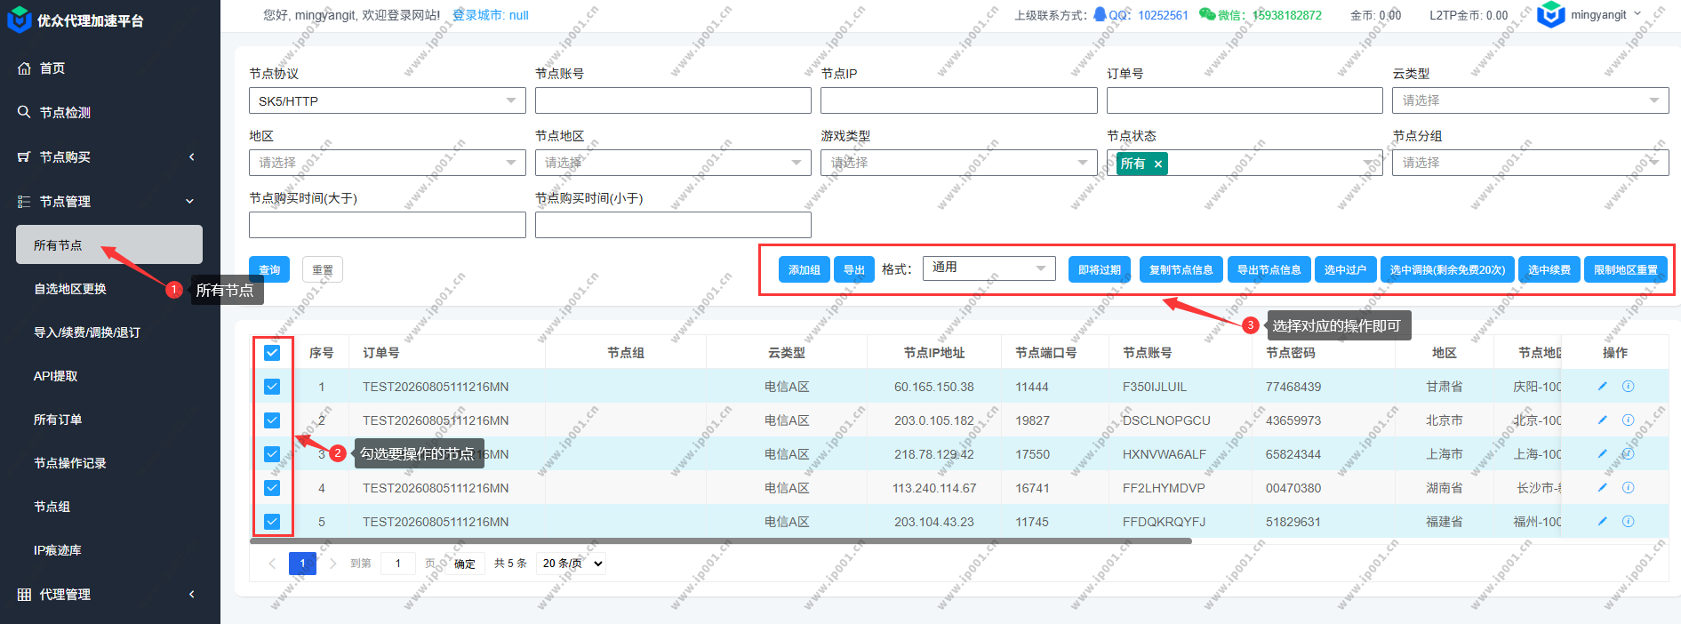Open the 游戏类型 dropdown
The height and width of the screenshot is (624, 1681).
coord(959,163)
